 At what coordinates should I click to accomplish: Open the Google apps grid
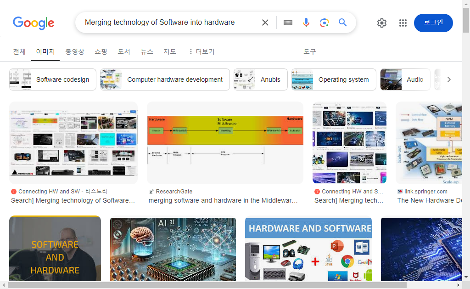(403, 23)
